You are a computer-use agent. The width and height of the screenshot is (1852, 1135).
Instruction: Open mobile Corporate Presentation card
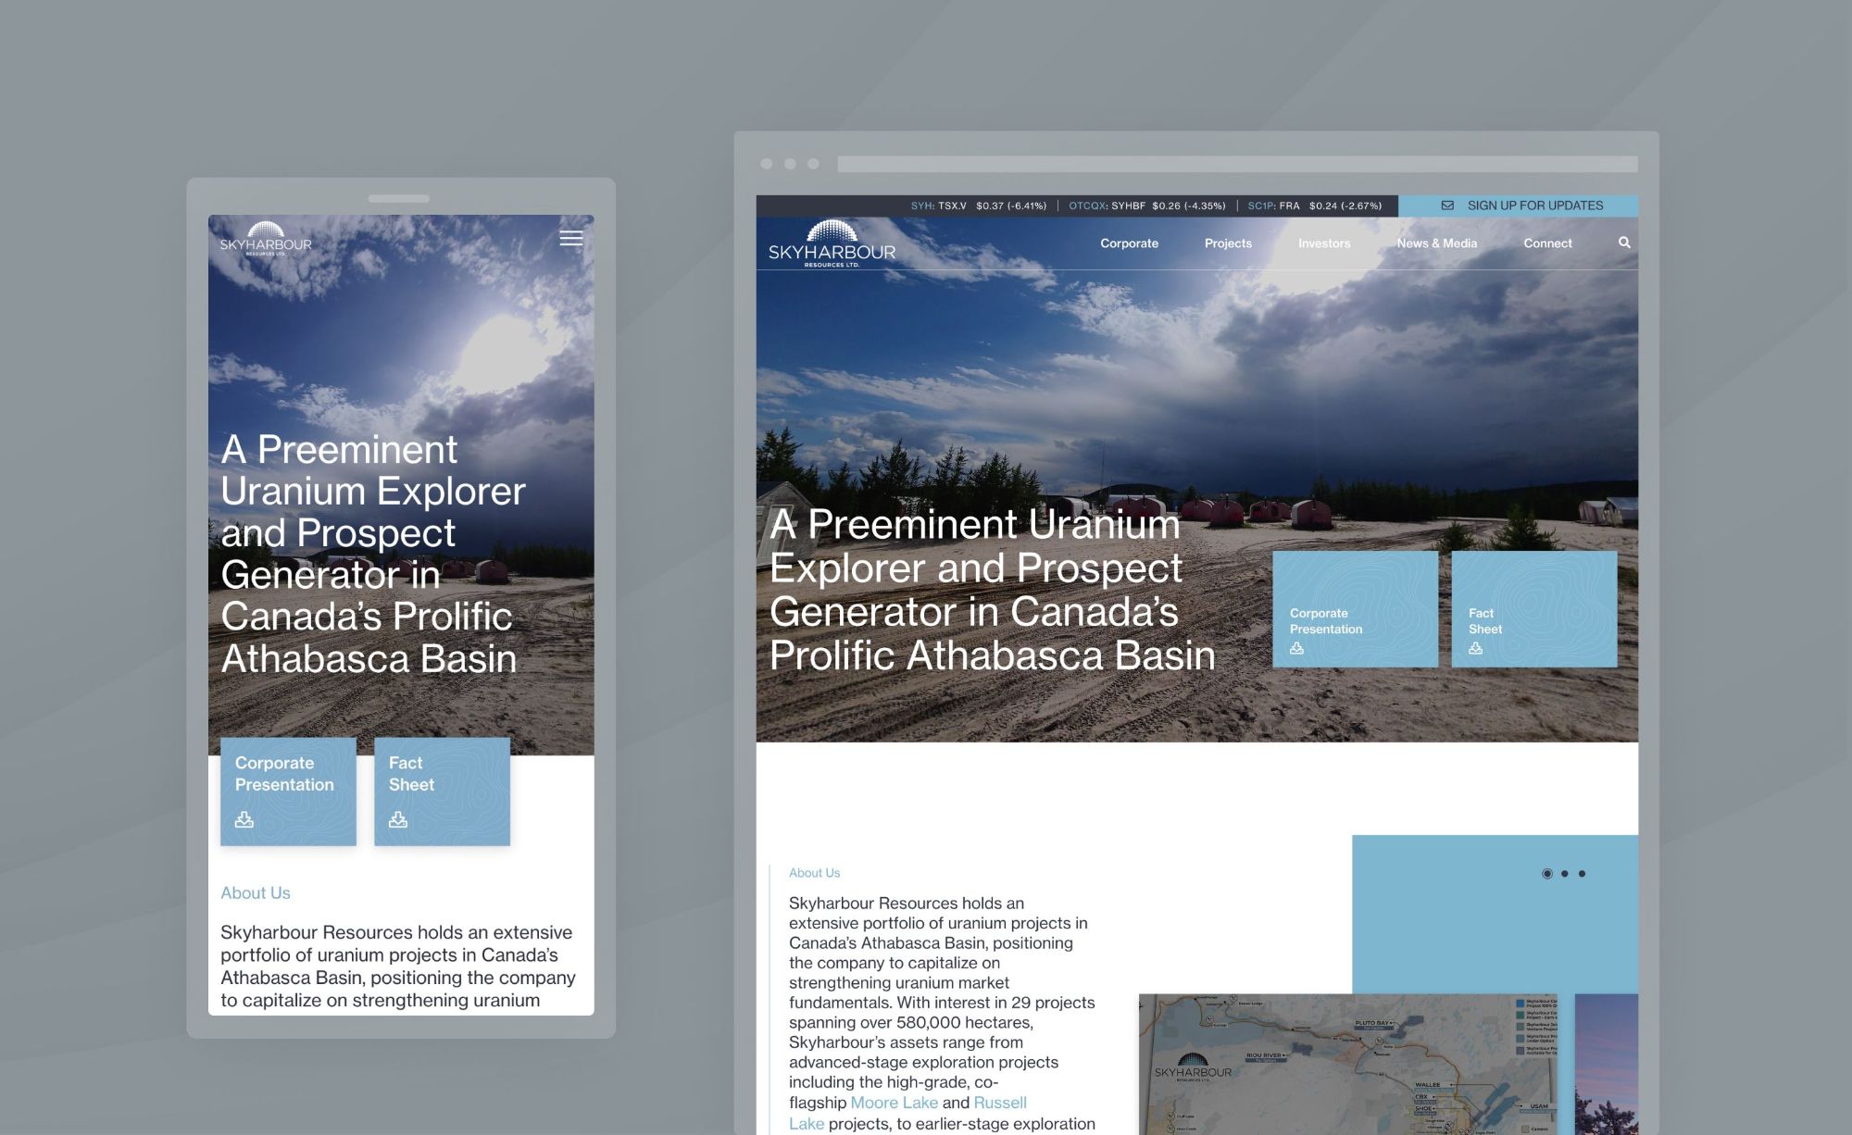pos(288,792)
